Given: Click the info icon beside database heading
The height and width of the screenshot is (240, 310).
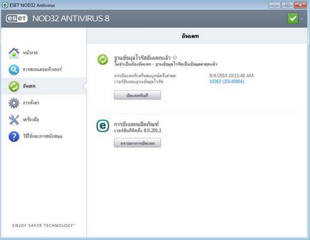Looking at the screenshot, I should point(175,57).
